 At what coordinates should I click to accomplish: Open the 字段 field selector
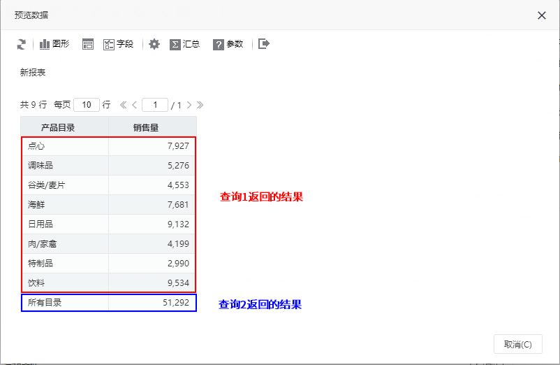tap(118, 44)
